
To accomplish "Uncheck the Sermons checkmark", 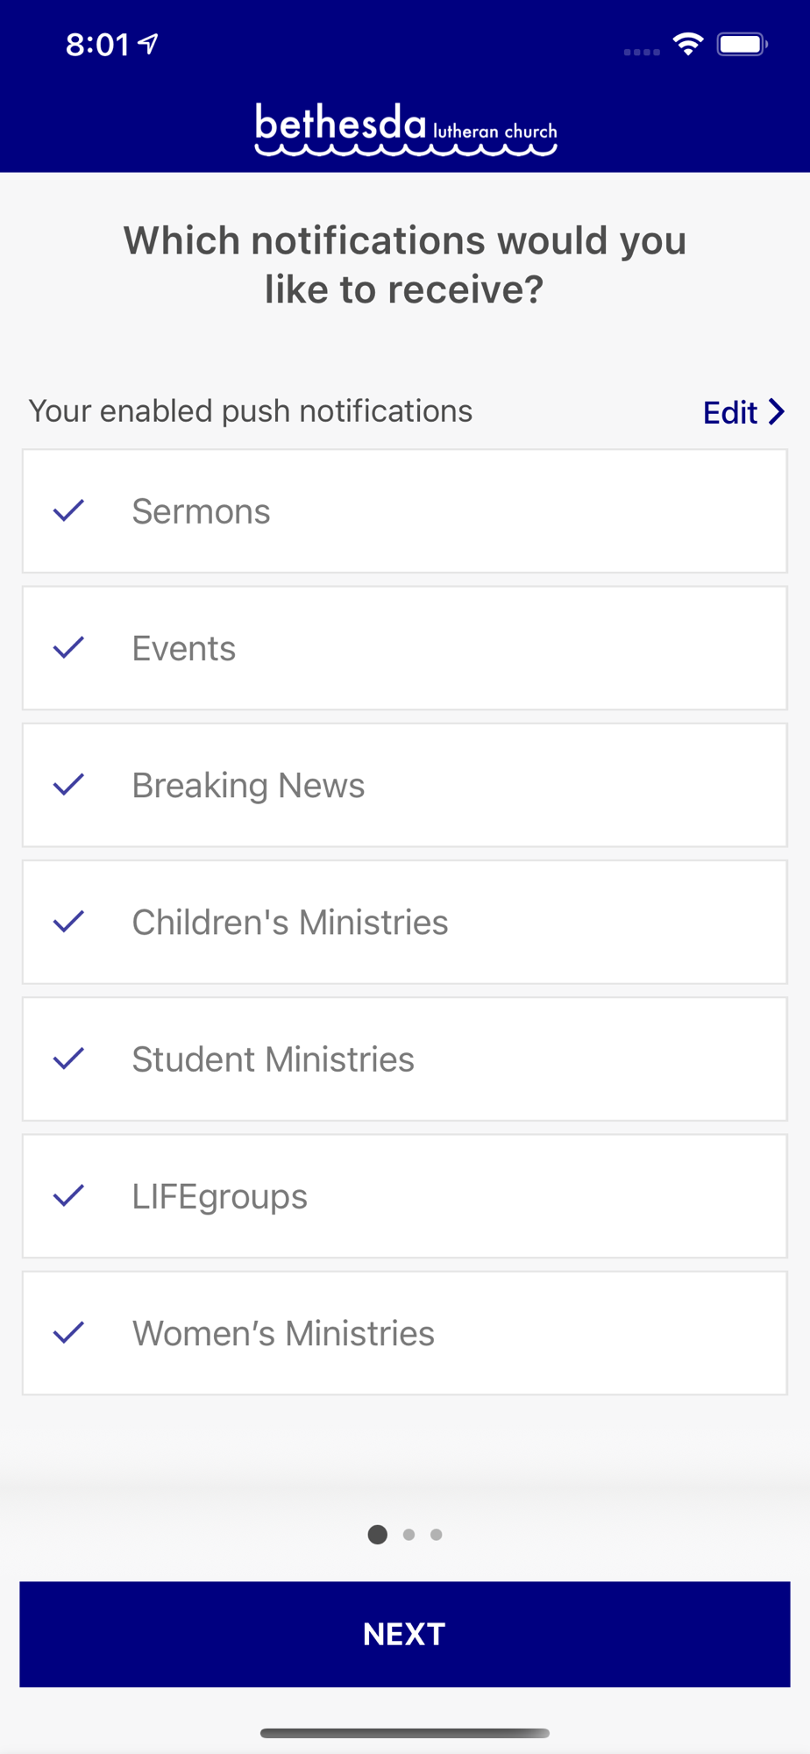I will coord(68,510).
